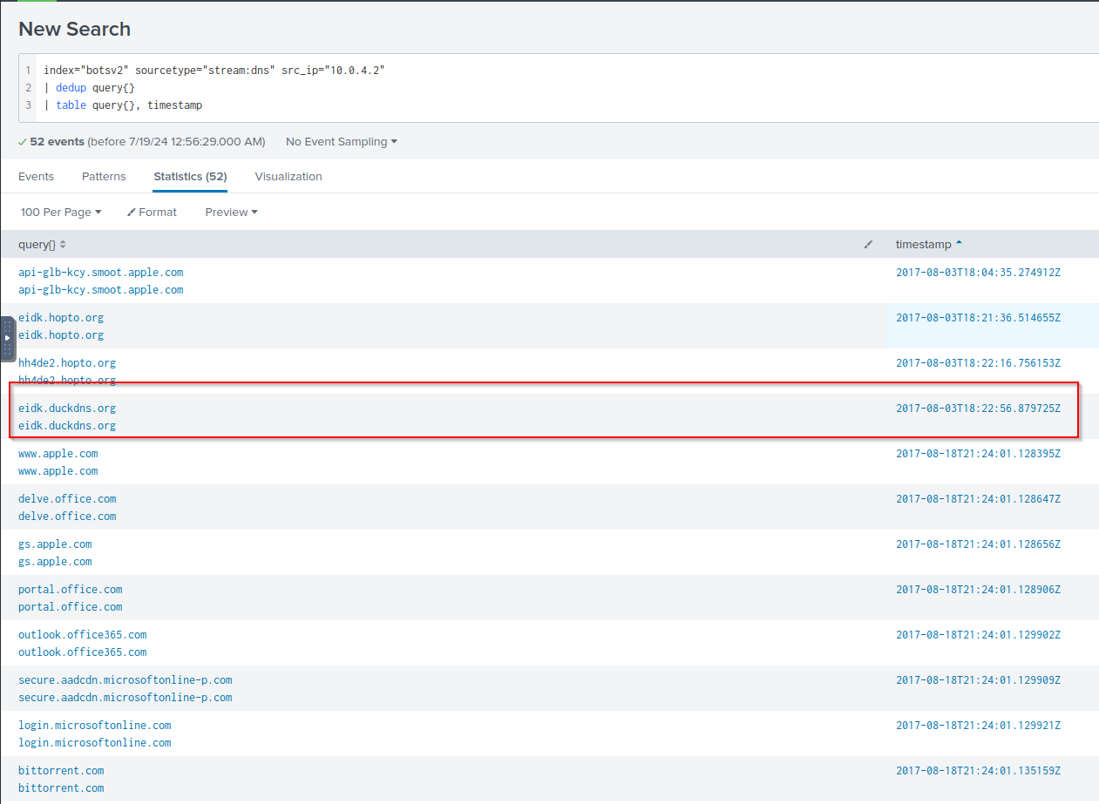Click timestamp 2017-08-03T18:22:56.879725Z

pos(978,409)
